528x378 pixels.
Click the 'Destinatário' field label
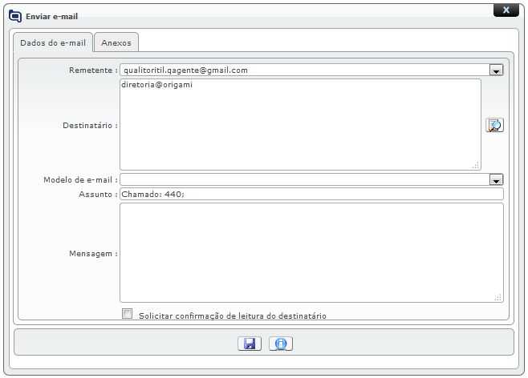coord(89,126)
